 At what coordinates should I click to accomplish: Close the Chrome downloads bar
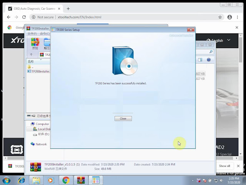[x=238, y=166]
